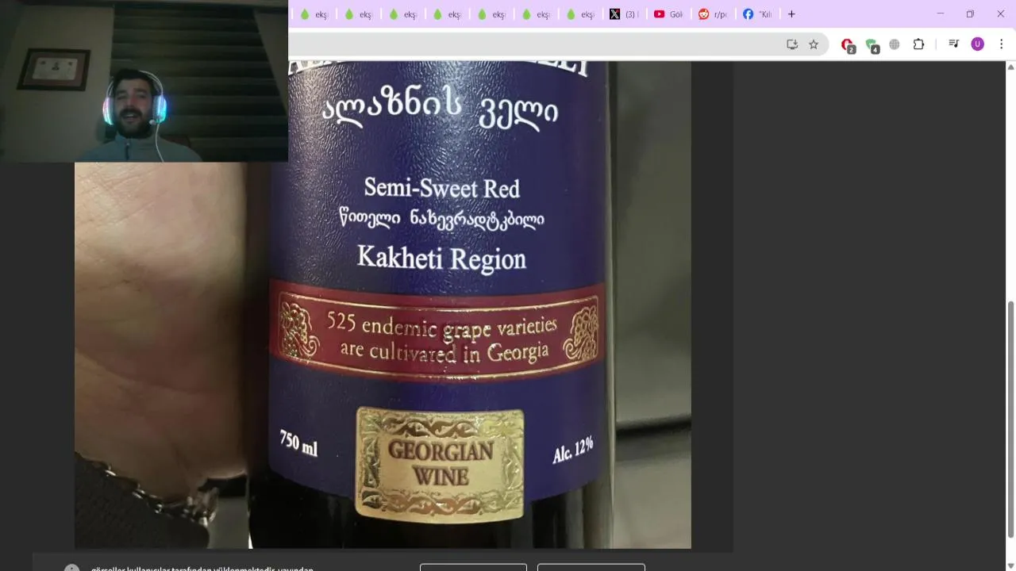
Task: Click the down arrow of the scrollbar
Action: [1010, 565]
